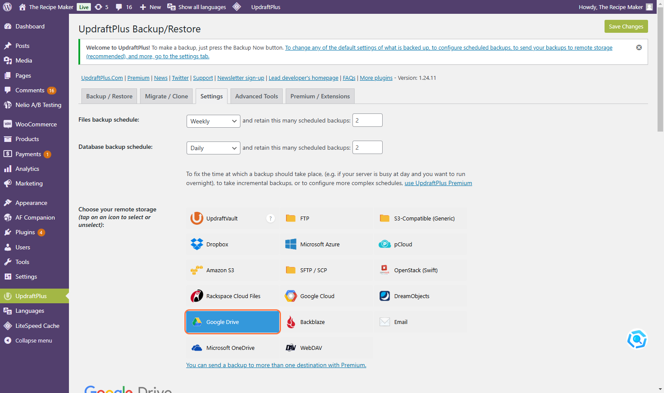664x393 pixels.
Task: Open the More plugins link
Action: point(376,78)
